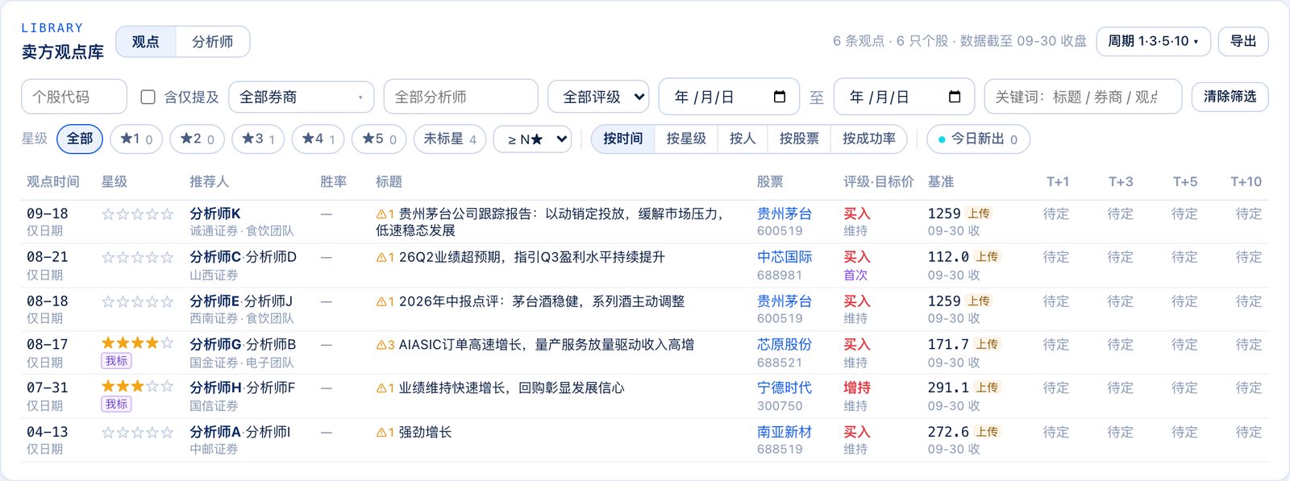Screen dimensions: 1290x481
Task: Open 南亚新材 stock link
Action: click(x=784, y=432)
